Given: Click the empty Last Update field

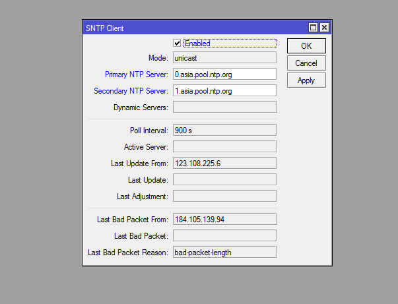Looking at the screenshot, I should coord(224,180).
